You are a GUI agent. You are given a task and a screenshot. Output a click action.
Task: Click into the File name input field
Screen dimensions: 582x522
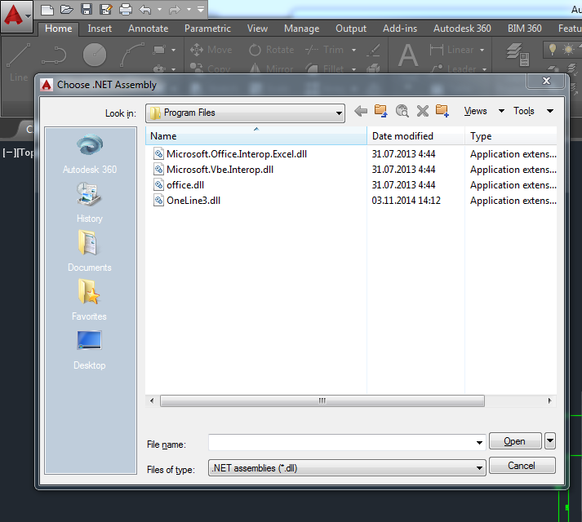click(x=342, y=443)
